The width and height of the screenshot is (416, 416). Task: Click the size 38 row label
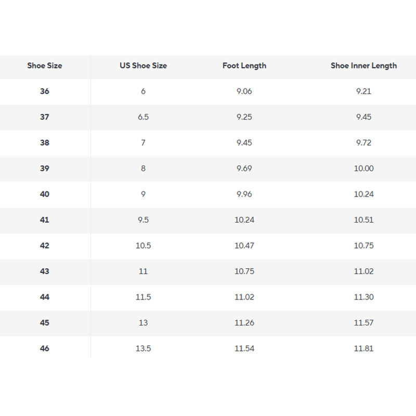pyautogui.click(x=45, y=143)
